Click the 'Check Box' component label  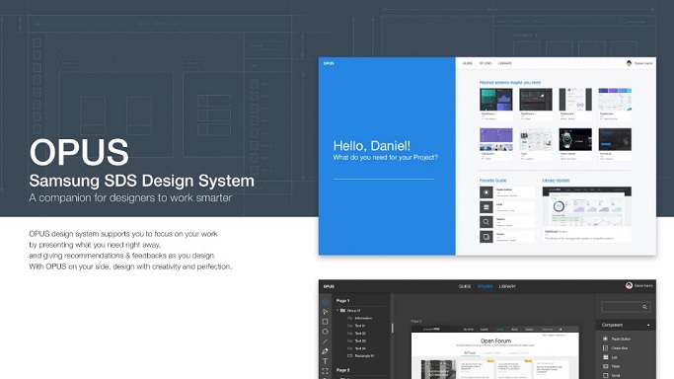tap(620, 348)
